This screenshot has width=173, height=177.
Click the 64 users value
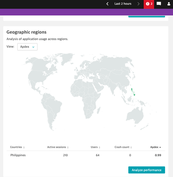[x=98, y=155]
